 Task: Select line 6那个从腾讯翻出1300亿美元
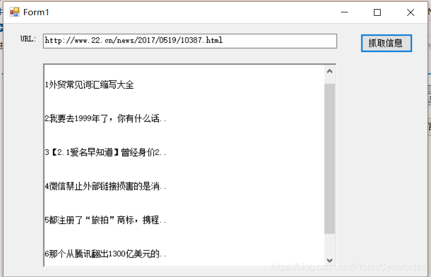[105, 254]
